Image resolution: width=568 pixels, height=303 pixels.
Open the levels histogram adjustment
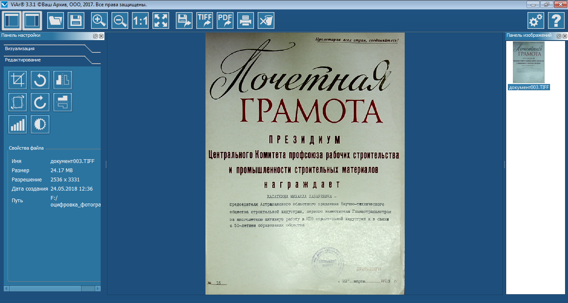pyautogui.click(x=18, y=124)
